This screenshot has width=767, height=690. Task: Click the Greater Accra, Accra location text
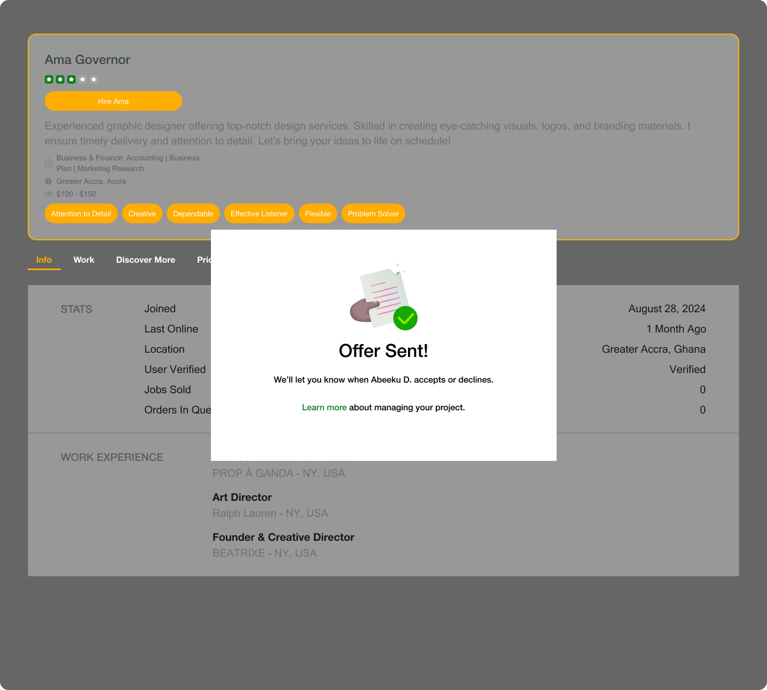(91, 181)
